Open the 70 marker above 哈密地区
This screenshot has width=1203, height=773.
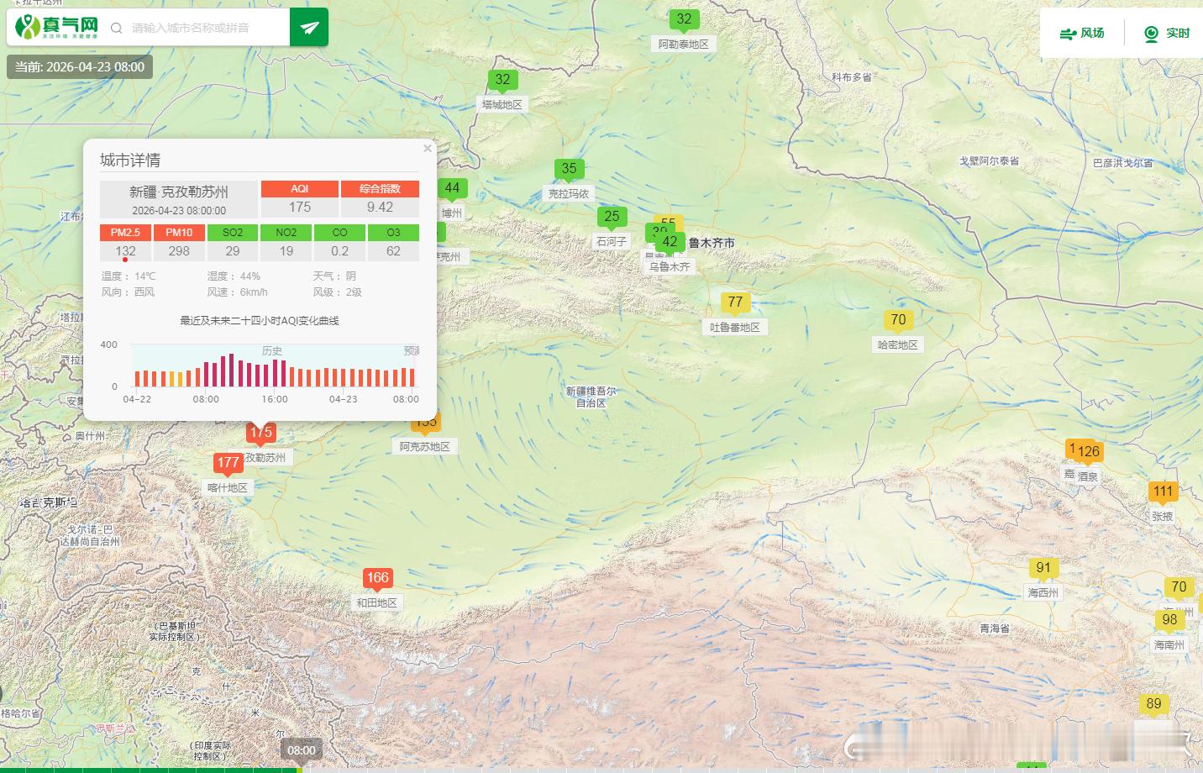coord(898,321)
